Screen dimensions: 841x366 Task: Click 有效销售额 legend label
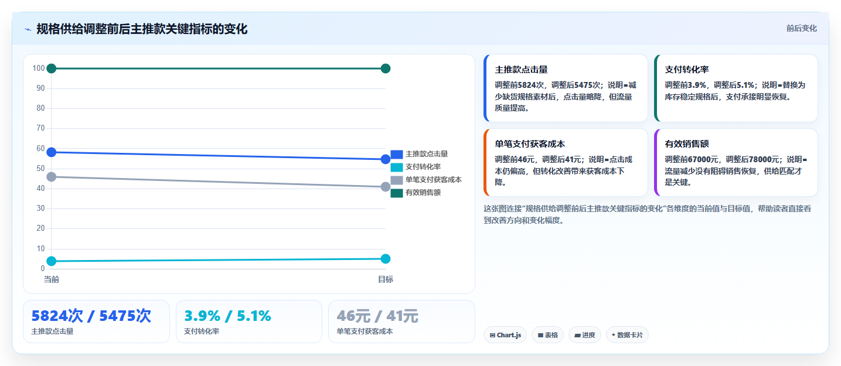pos(423,193)
